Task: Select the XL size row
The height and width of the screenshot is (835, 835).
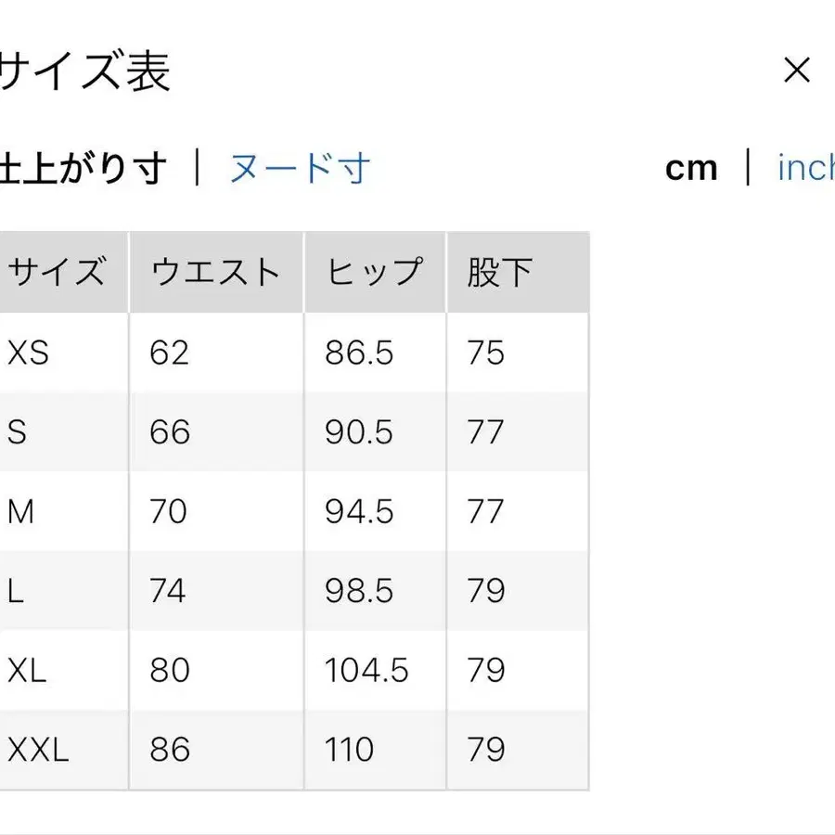Action: [26, 670]
